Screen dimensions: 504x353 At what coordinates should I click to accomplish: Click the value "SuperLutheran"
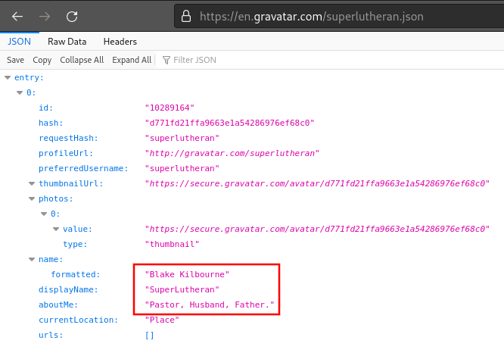pos(182,289)
